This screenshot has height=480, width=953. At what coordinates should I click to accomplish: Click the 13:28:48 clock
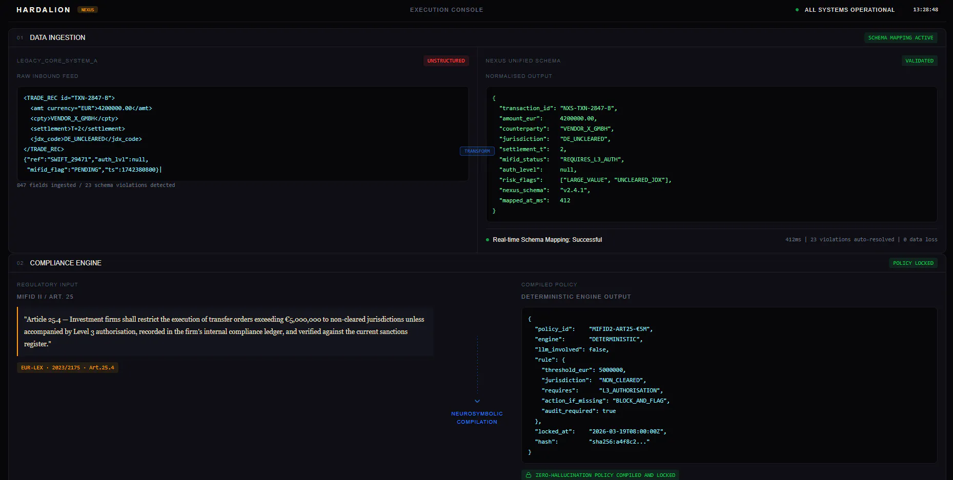click(x=925, y=10)
